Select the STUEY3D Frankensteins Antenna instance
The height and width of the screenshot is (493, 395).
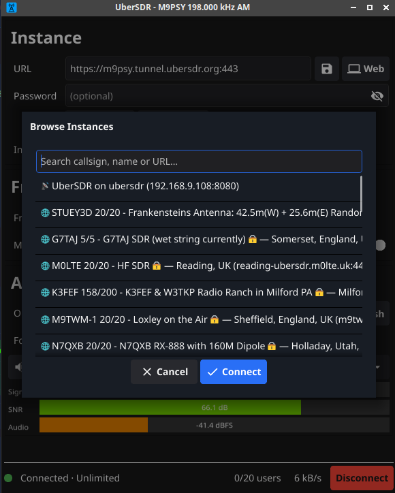[x=199, y=213]
